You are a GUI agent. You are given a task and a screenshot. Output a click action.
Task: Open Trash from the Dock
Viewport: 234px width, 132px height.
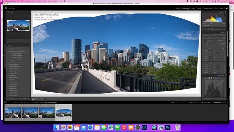(x=177, y=127)
